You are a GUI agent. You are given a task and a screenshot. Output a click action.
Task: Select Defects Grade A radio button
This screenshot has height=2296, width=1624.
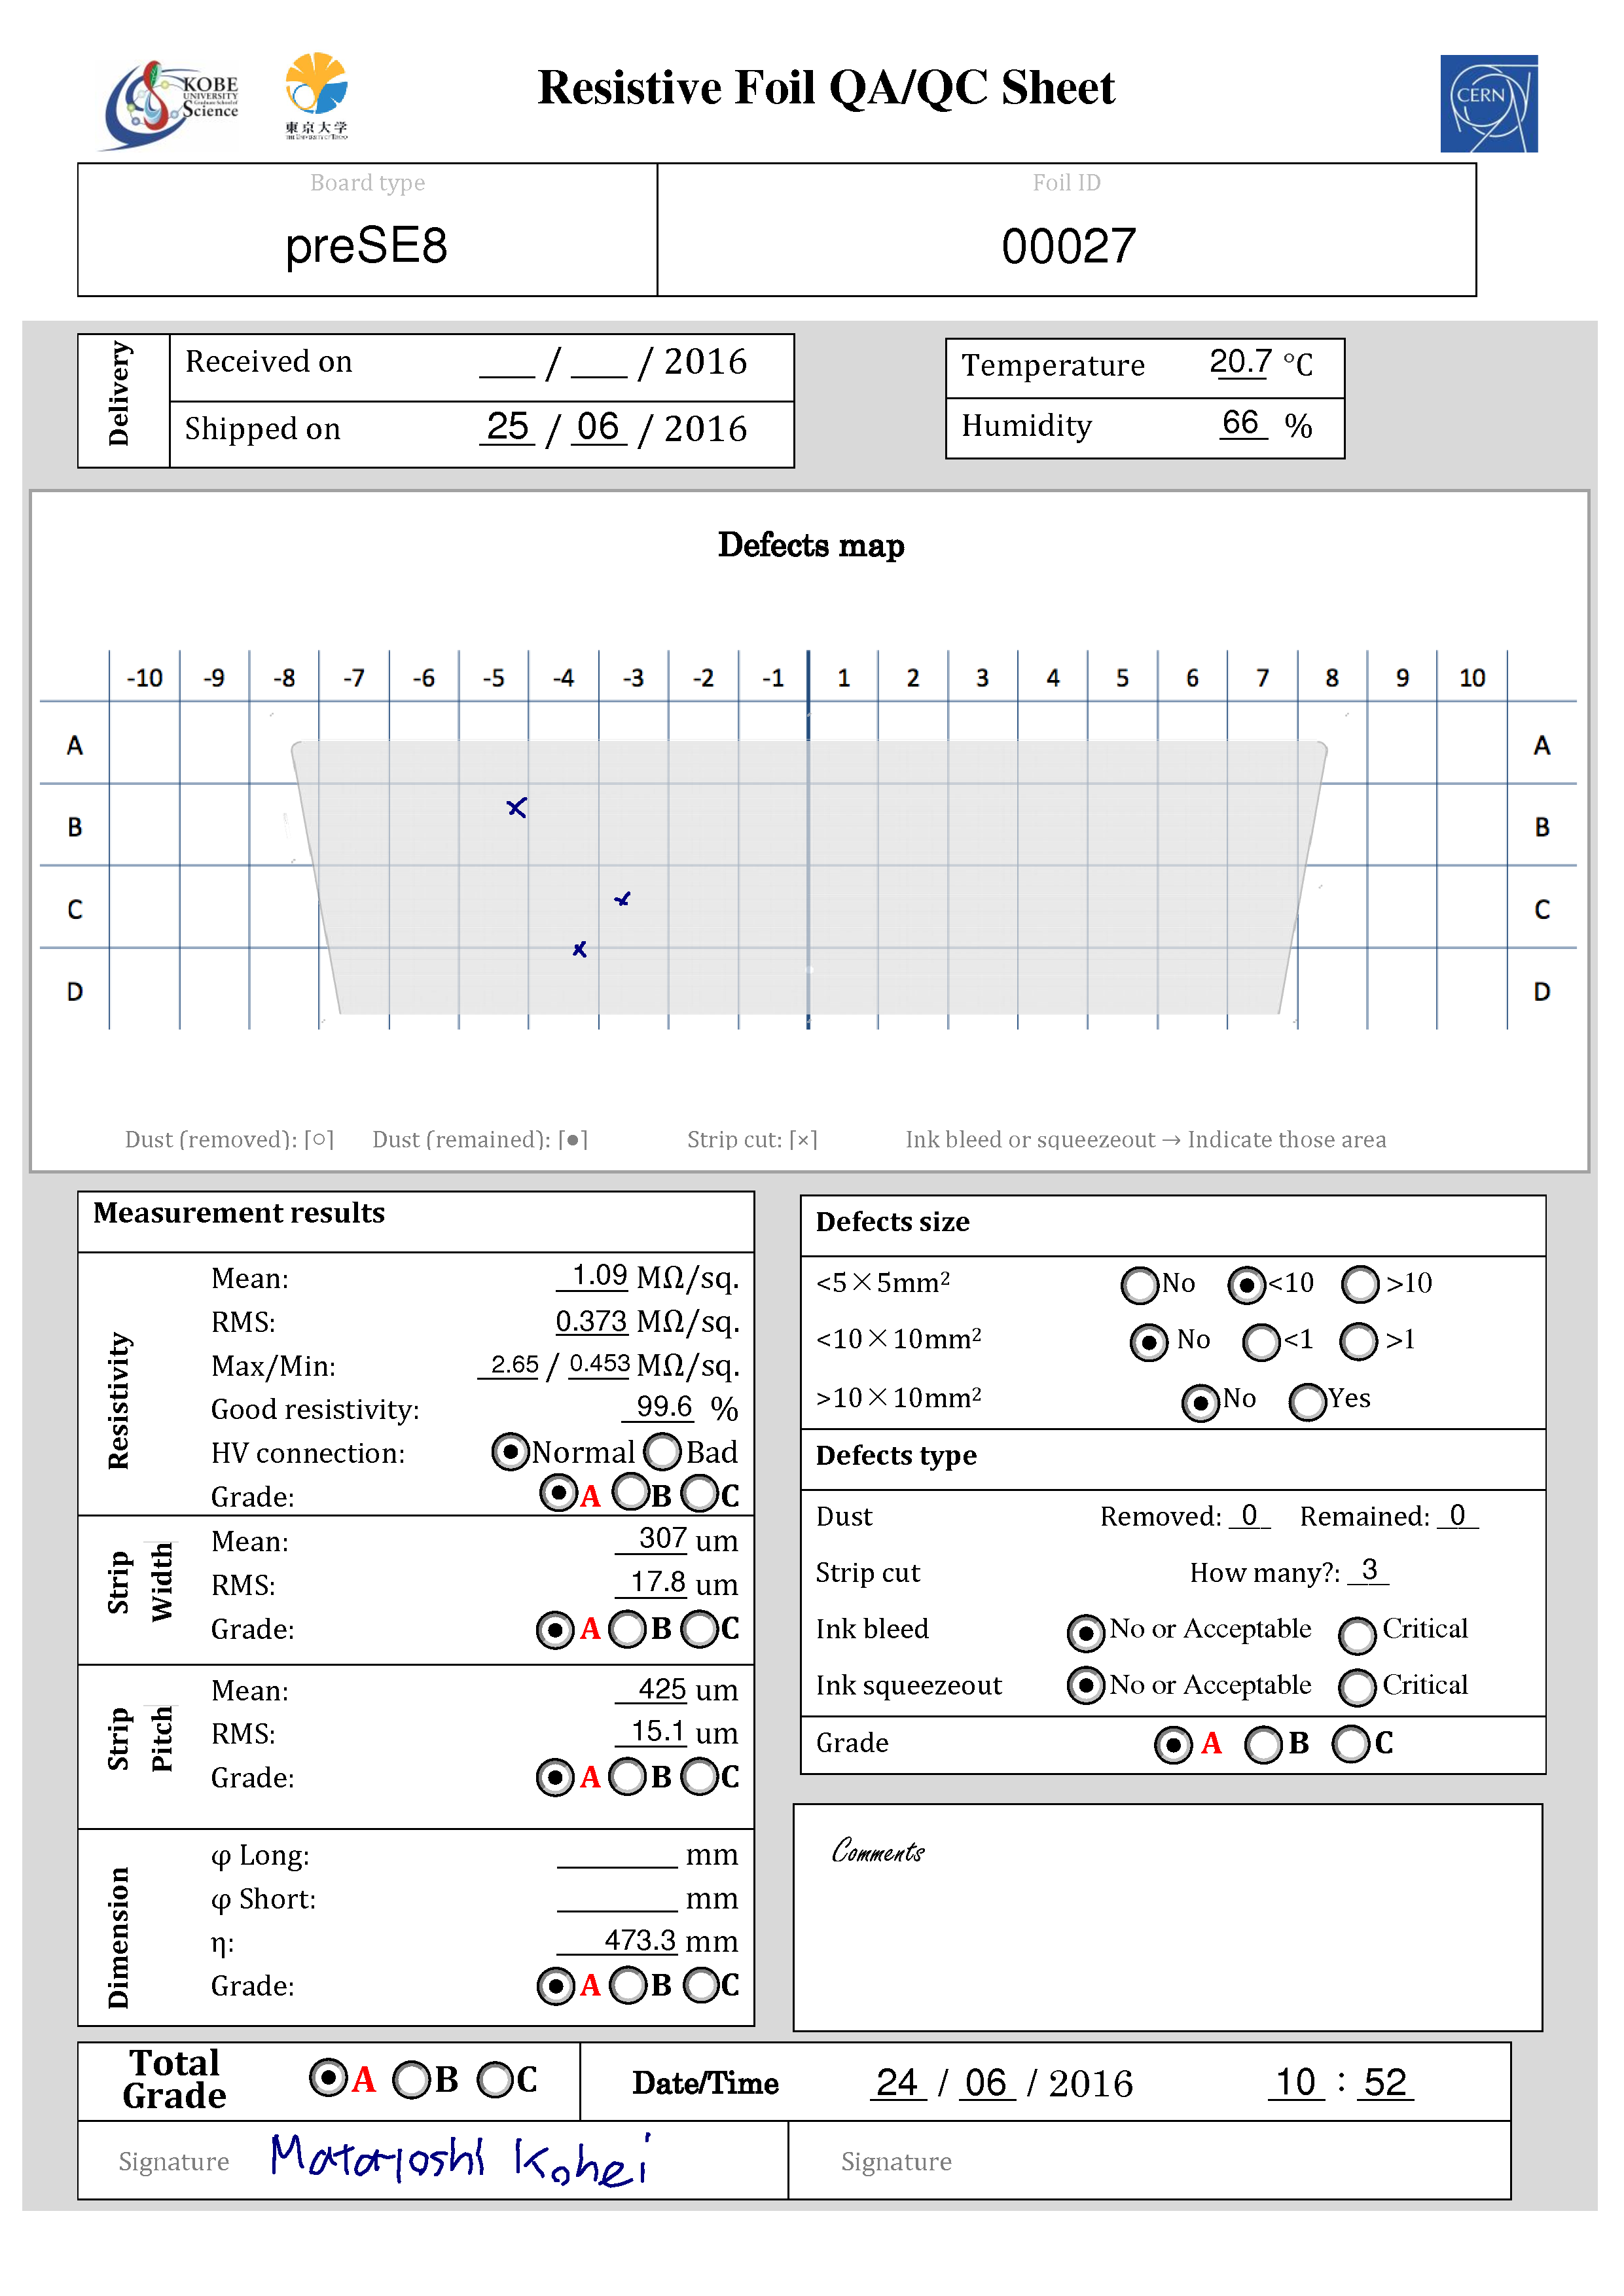(1173, 1745)
